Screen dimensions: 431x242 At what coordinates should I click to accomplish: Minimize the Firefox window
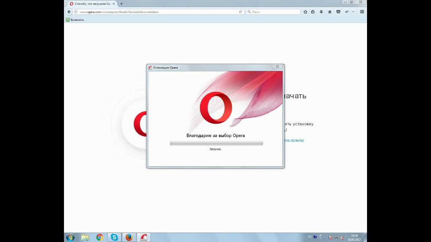point(345,2)
